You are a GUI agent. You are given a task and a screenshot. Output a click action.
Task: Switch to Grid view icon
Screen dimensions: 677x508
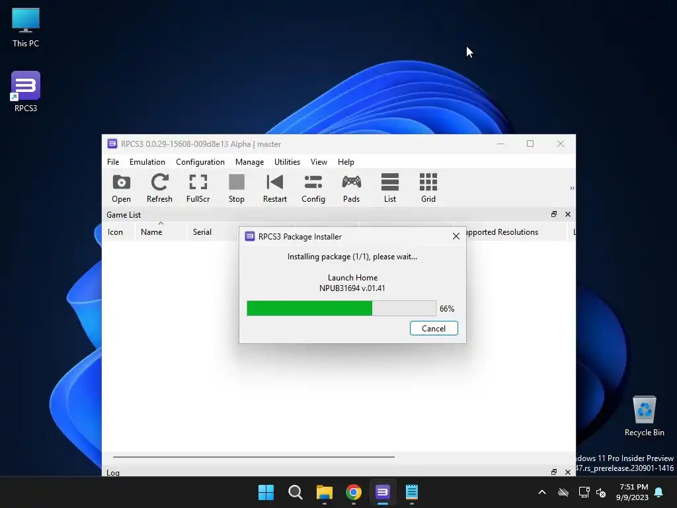[428, 188]
